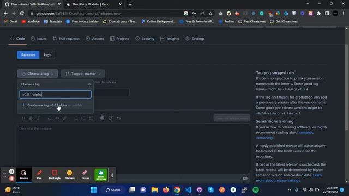Open the Windows Start menu
The width and height of the screenshot is (349, 196).
(93, 190)
